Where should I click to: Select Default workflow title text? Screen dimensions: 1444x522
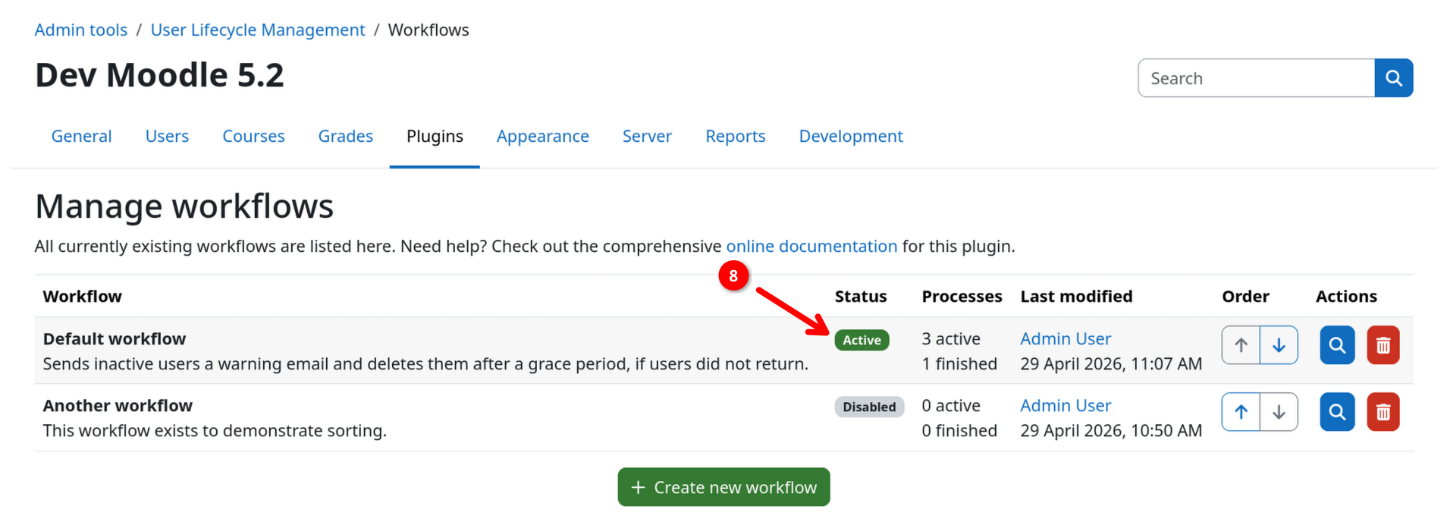tap(115, 339)
